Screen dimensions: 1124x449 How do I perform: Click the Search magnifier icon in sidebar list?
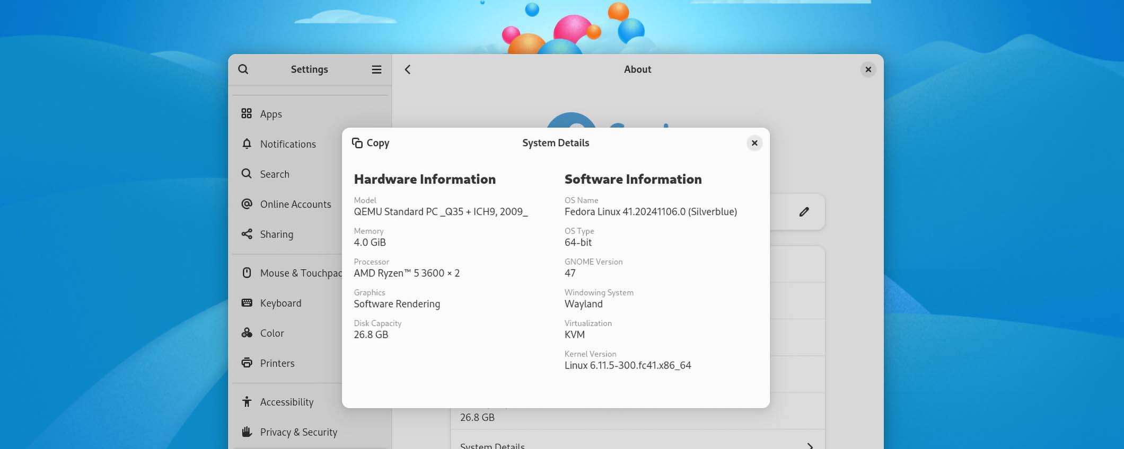click(x=247, y=174)
